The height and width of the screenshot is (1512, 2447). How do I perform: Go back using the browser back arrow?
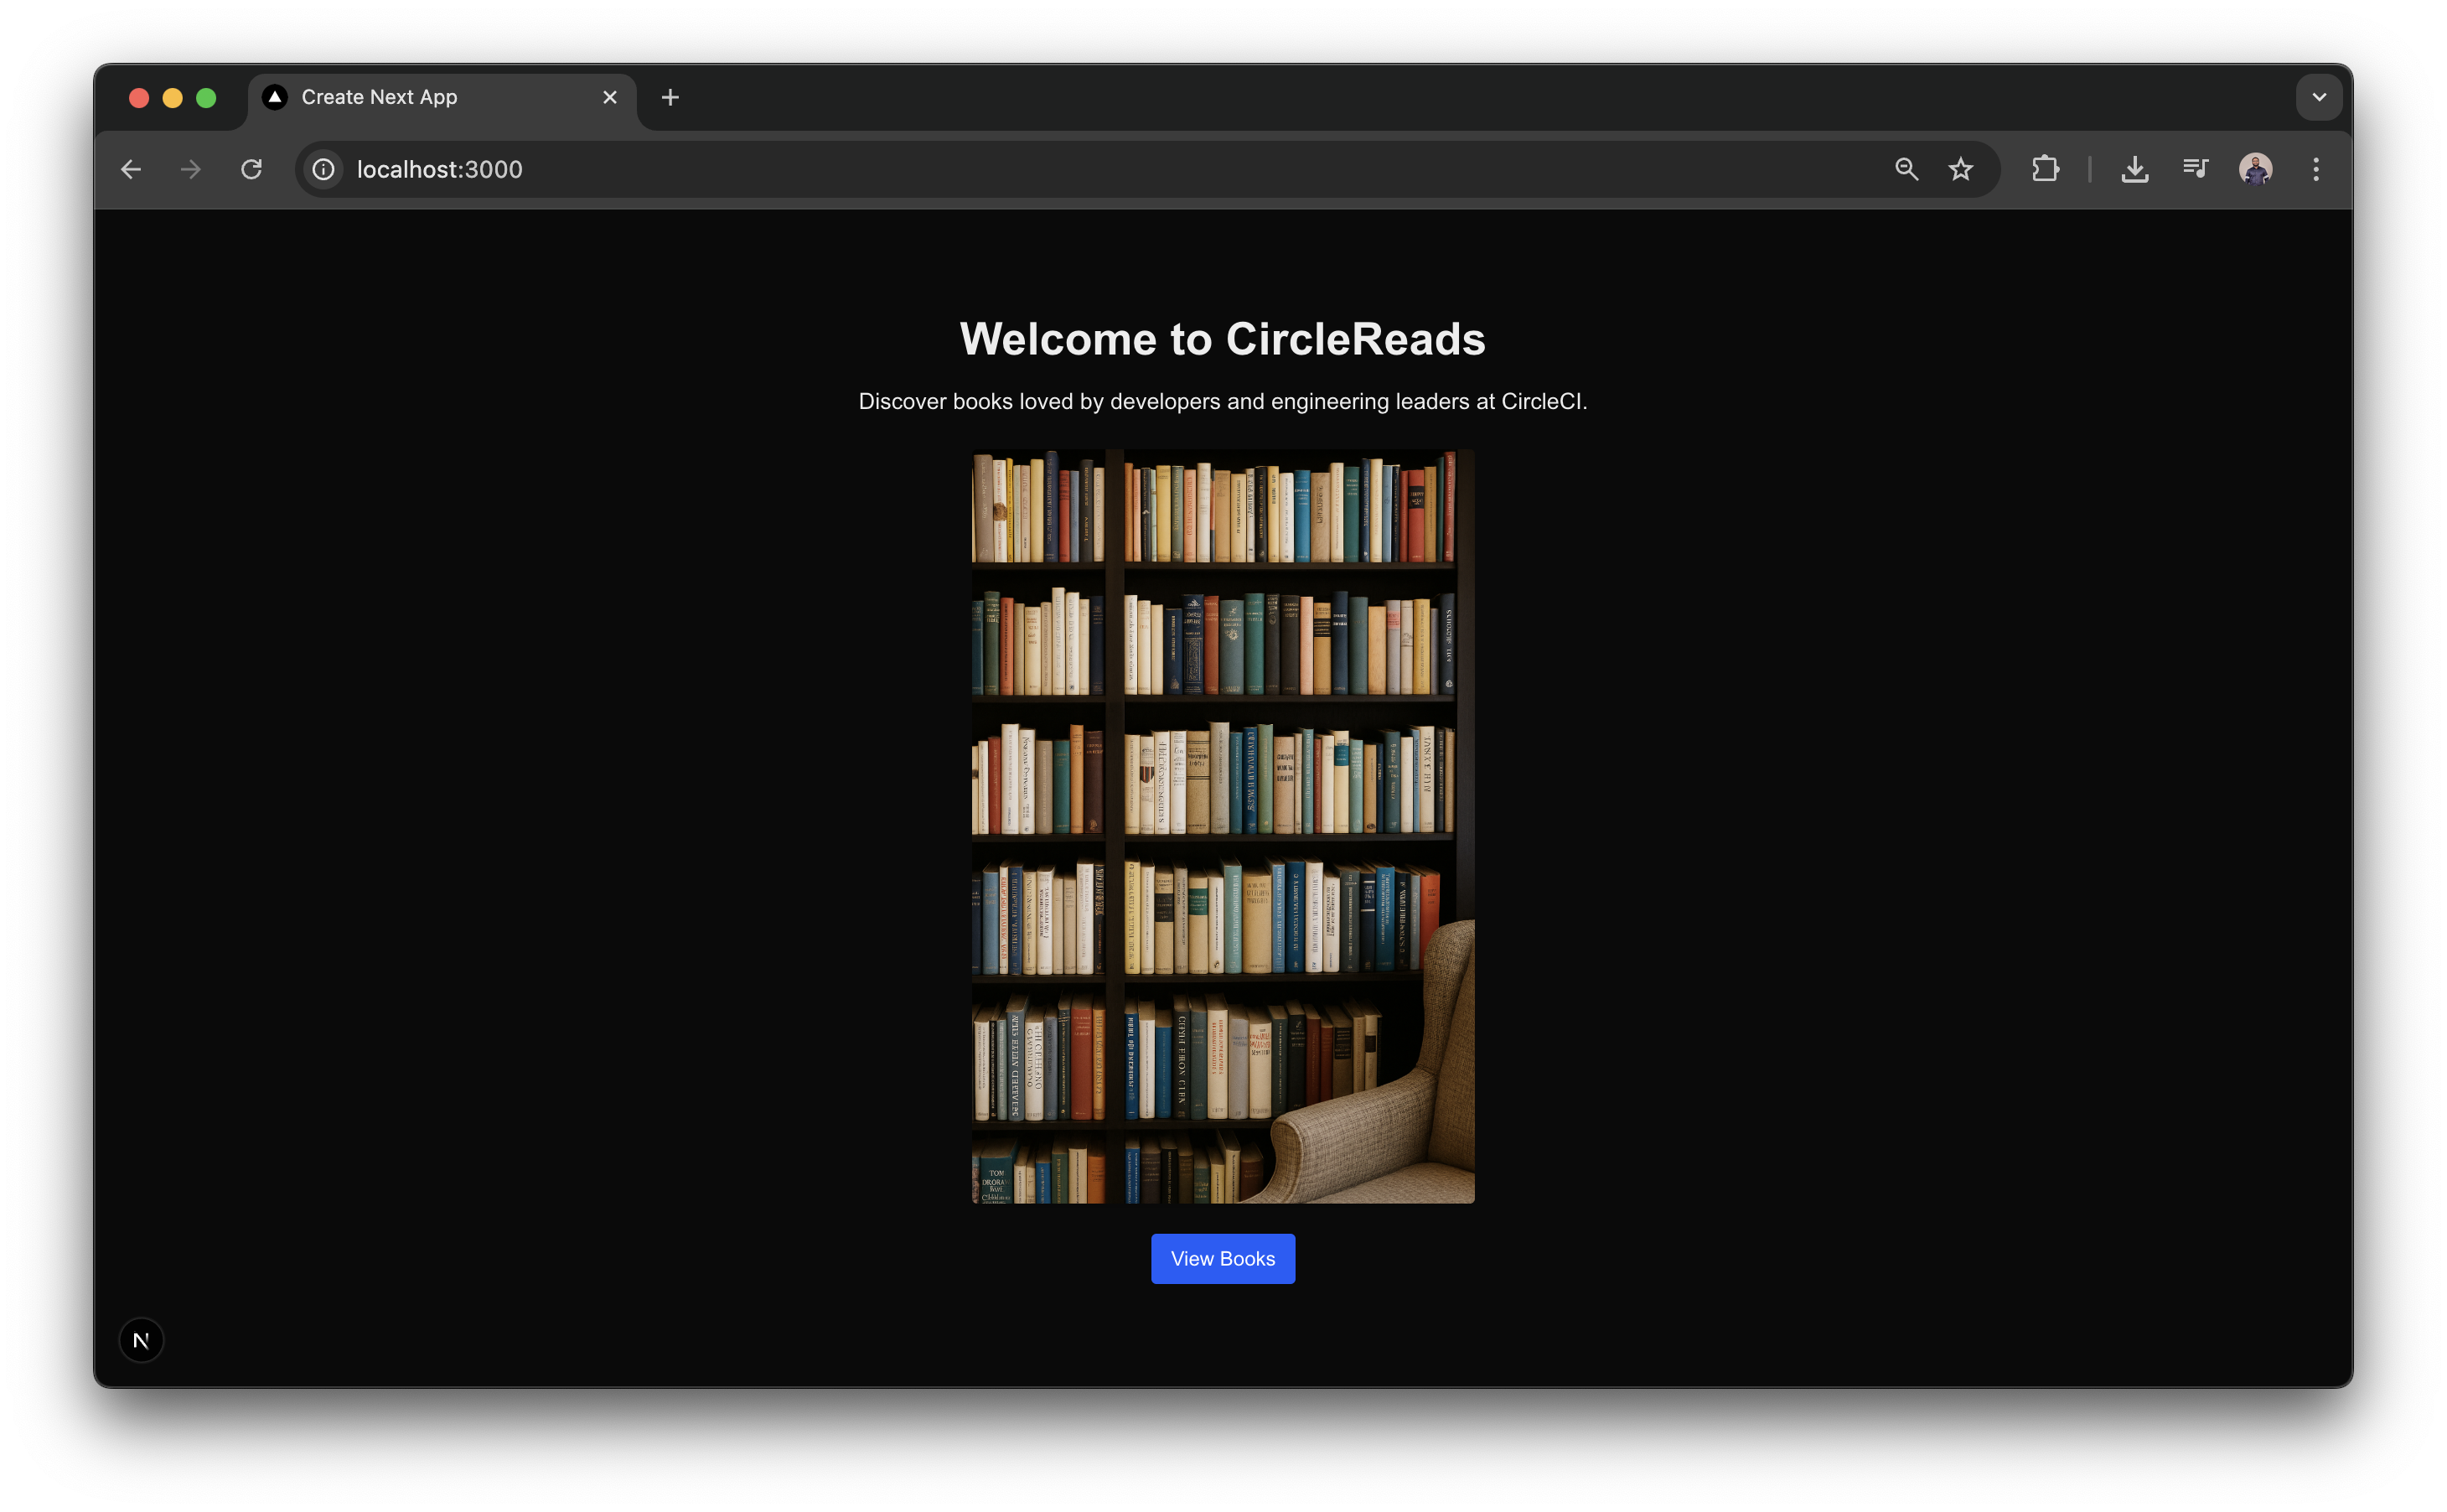131,169
